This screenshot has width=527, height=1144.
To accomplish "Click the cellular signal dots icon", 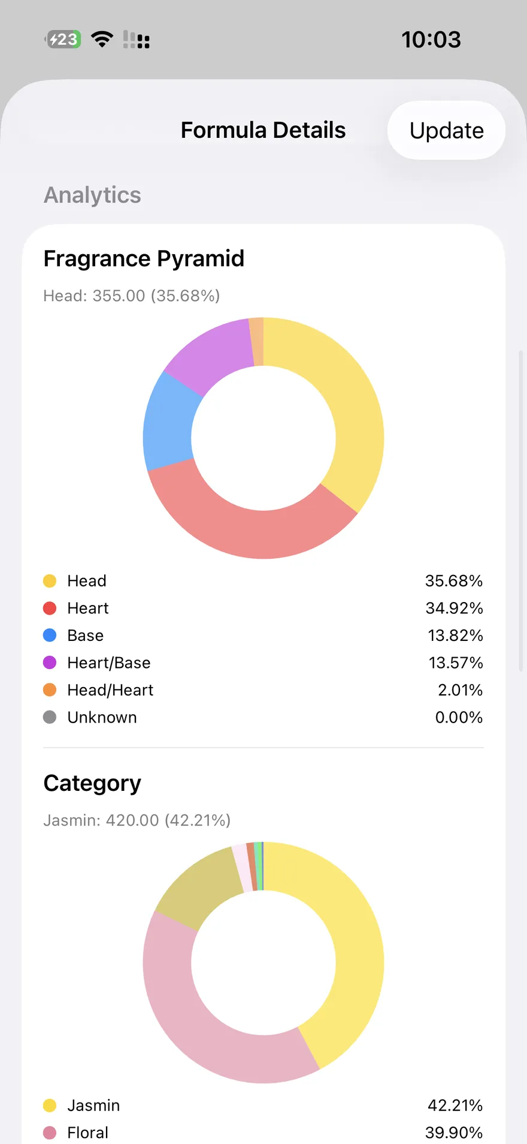I will tap(136, 40).
